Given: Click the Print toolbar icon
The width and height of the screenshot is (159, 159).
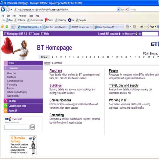Looking at the screenshot, I should pyautogui.click(x=142, y=26).
